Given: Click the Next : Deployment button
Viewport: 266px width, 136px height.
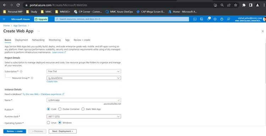Looking at the screenshot, I should click(62, 131).
